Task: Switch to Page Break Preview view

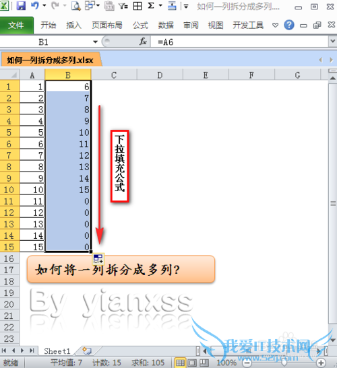Action: click(x=204, y=363)
